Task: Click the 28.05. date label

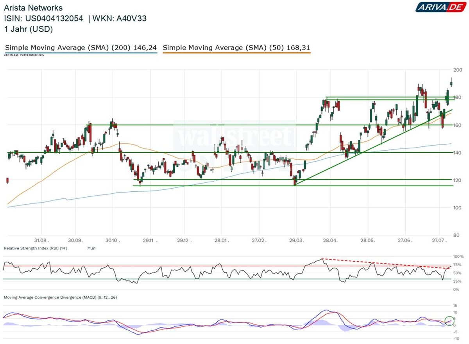Action: (x=367, y=240)
